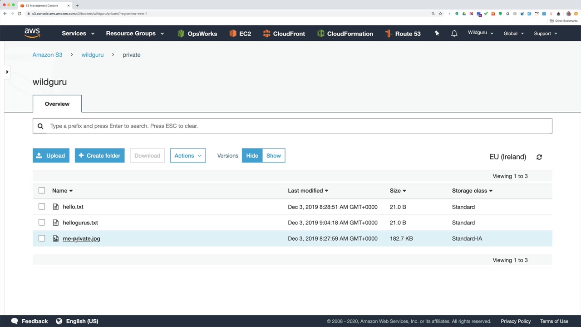
Task: Click the AWS logo home icon
Action: [32, 33]
